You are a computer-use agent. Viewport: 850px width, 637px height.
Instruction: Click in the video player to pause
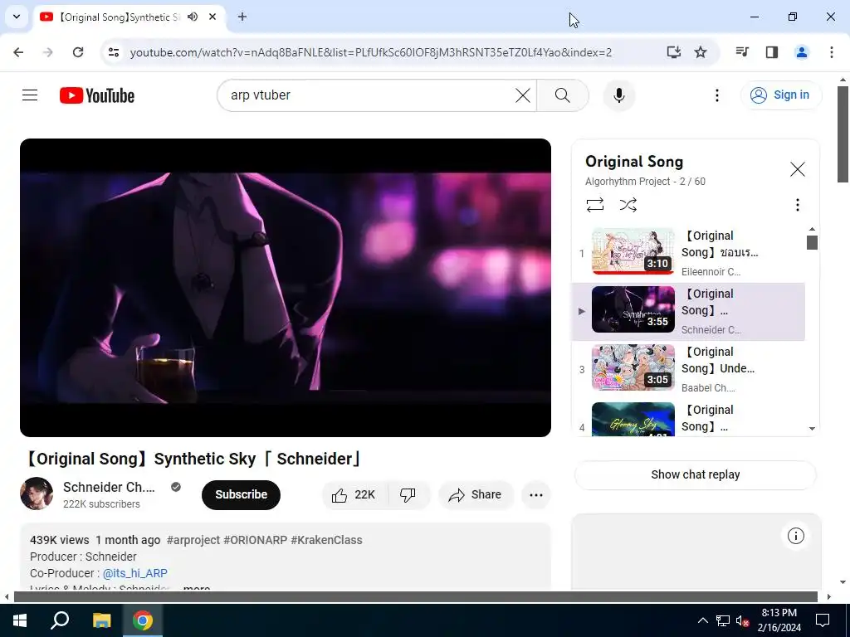(286, 288)
